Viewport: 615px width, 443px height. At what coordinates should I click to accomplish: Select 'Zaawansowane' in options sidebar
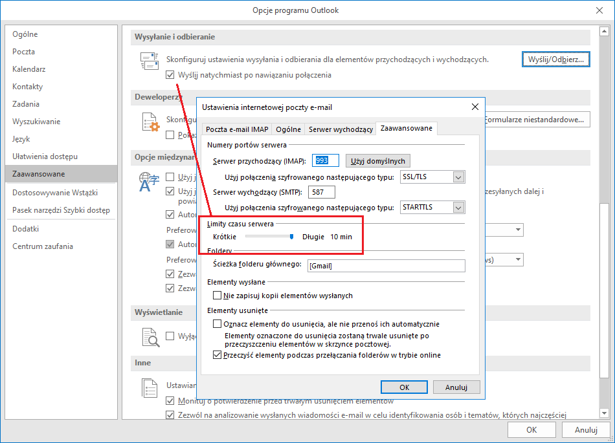coord(61,174)
